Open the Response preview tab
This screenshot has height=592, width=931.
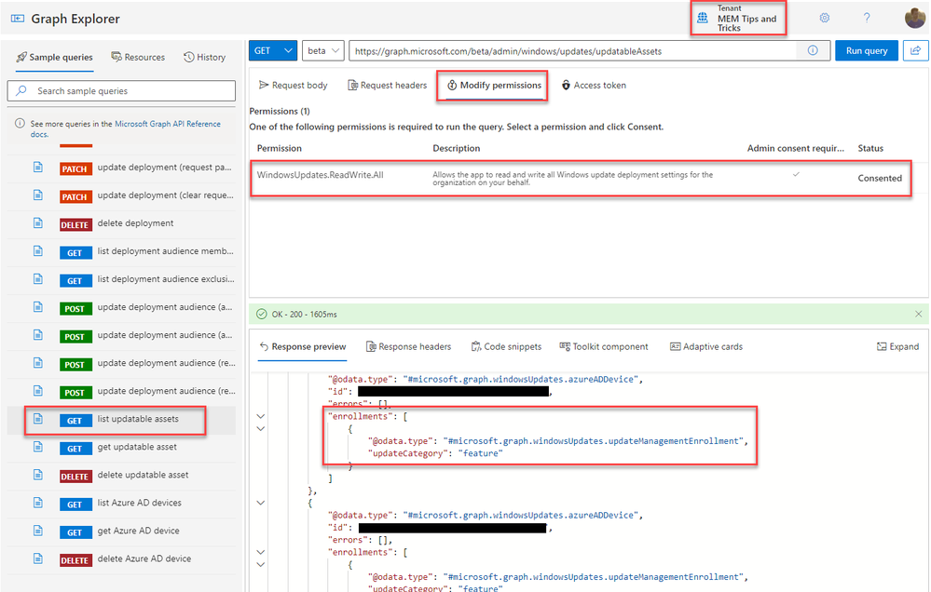(x=303, y=347)
